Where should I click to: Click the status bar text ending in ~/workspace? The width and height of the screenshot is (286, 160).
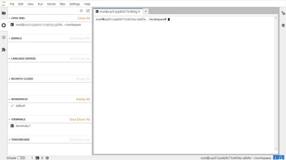[x=236, y=158]
